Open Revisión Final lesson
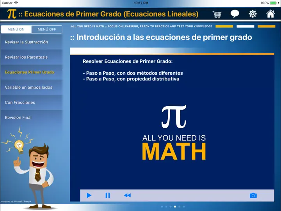 tap(32, 117)
